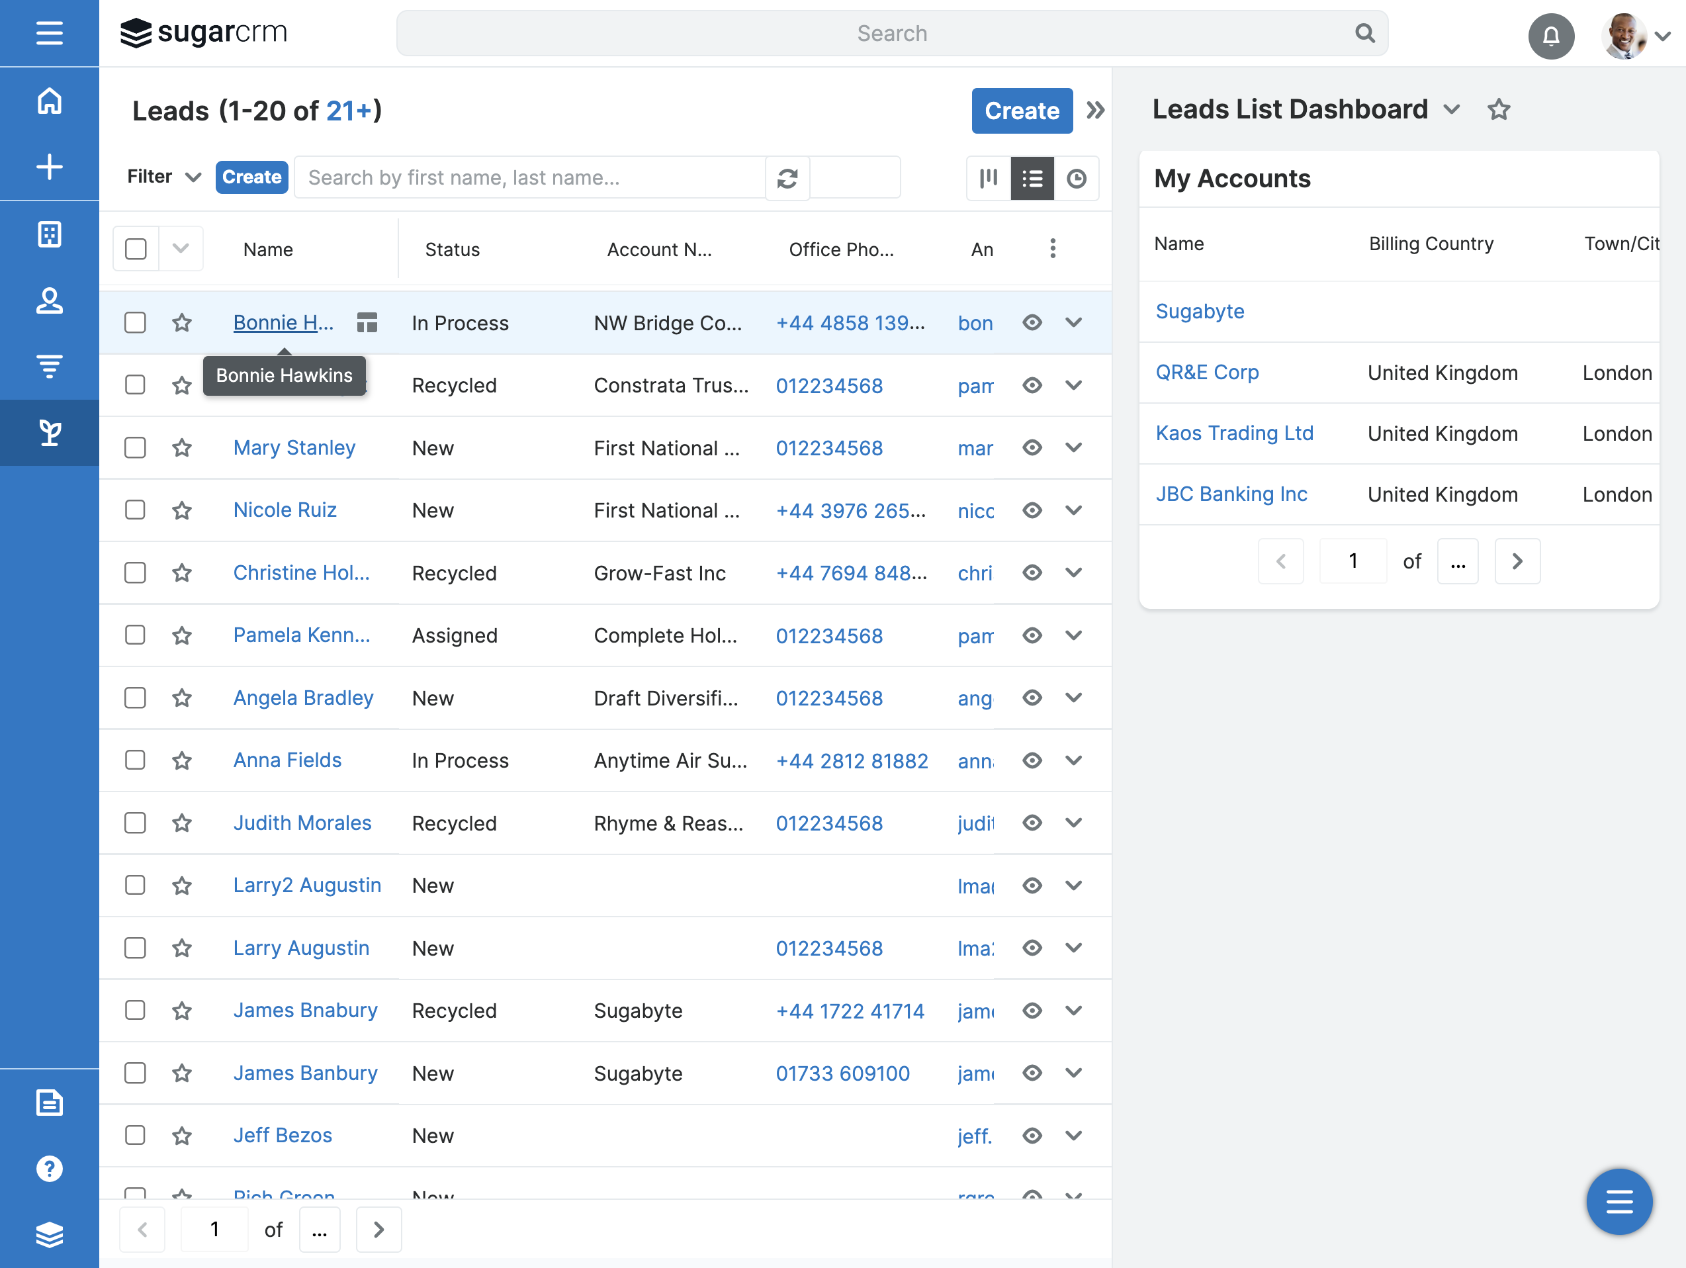Click the plus quick-create sidebar icon
Screen dimensions: 1686x1268
click(x=50, y=167)
